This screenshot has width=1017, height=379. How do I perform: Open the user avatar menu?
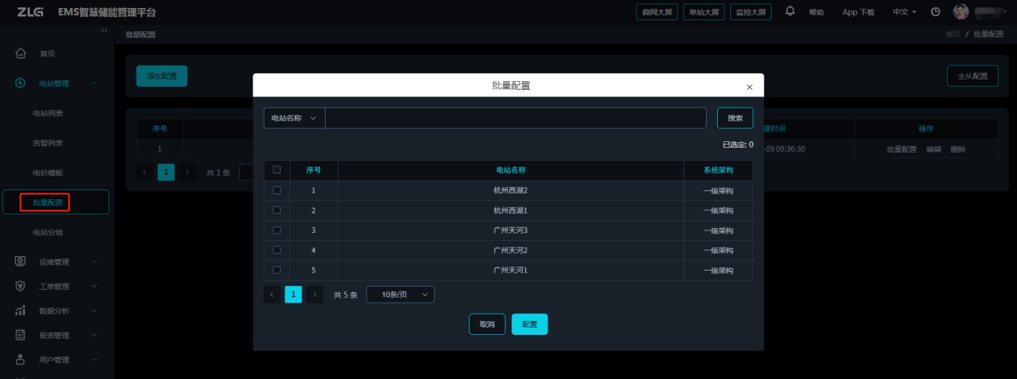961,12
